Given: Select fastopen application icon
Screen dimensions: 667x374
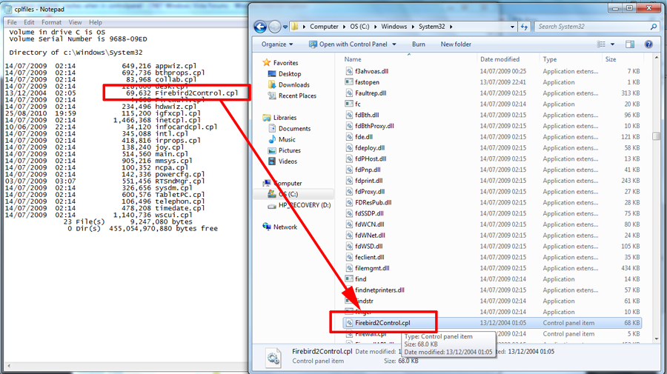Looking at the screenshot, I should click(349, 82).
